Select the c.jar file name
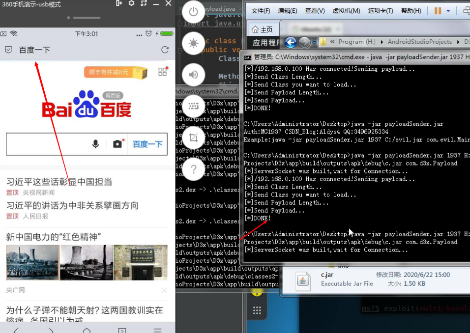This screenshot has height=333, width=470. [x=327, y=275]
